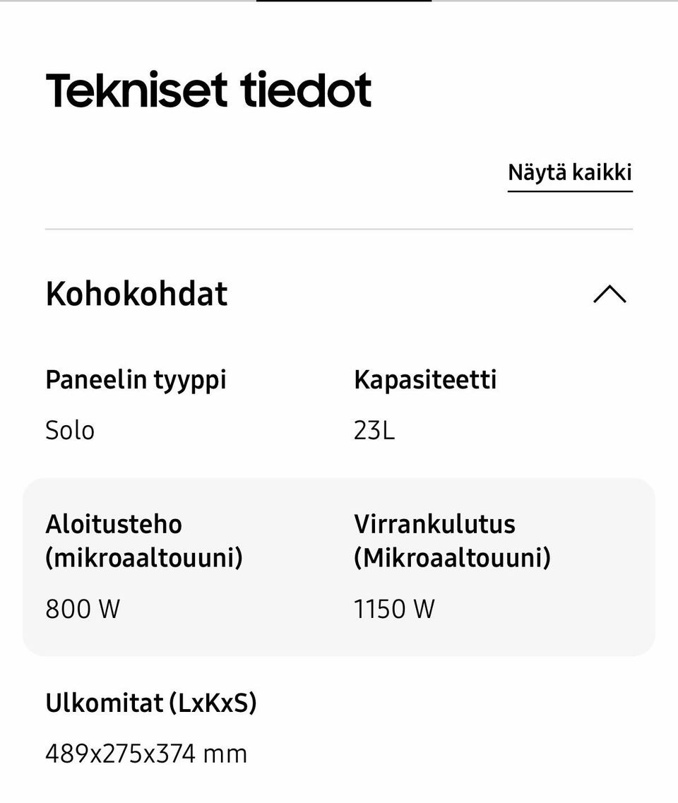The image size is (678, 803).
Task: Click the divider line below Näytä kaikki
Action: (339, 229)
